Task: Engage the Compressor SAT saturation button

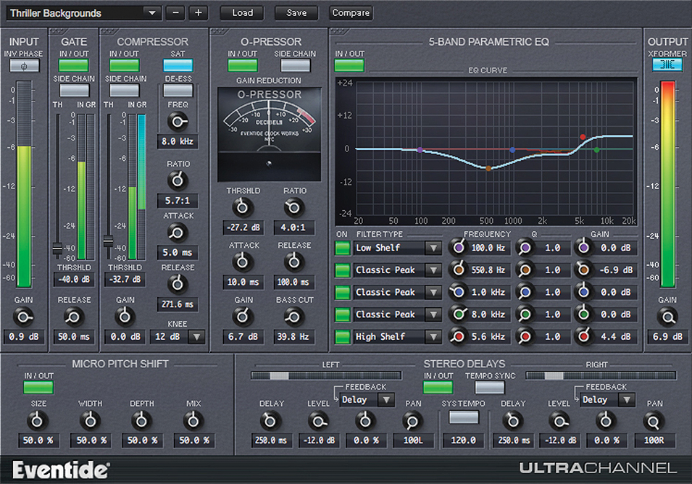Action: point(177,64)
